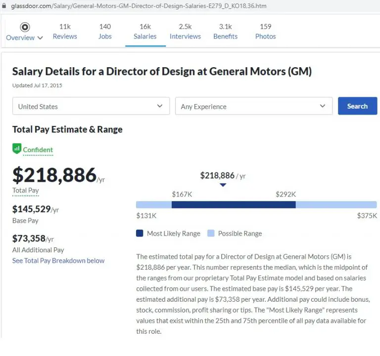Click the dark Most Likely Range bar segment

[234, 204]
